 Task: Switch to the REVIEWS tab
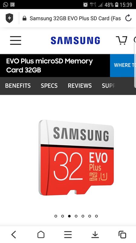(x=80, y=86)
